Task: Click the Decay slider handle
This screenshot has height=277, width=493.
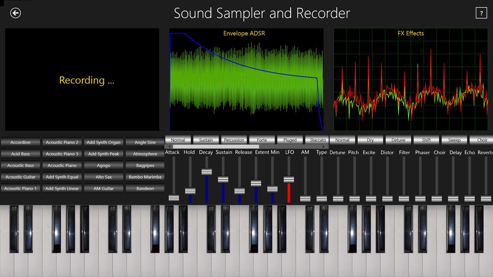Action: coord(207,172)
